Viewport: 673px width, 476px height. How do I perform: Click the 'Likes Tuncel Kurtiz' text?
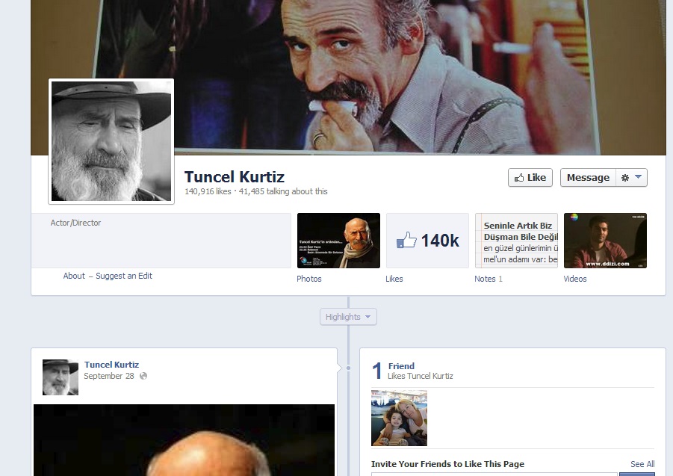(421, 376)
